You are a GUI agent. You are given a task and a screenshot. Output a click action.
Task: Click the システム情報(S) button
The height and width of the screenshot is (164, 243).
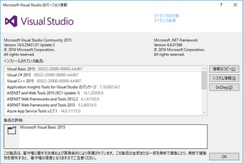pyautogui.click(x=224, y=78)
